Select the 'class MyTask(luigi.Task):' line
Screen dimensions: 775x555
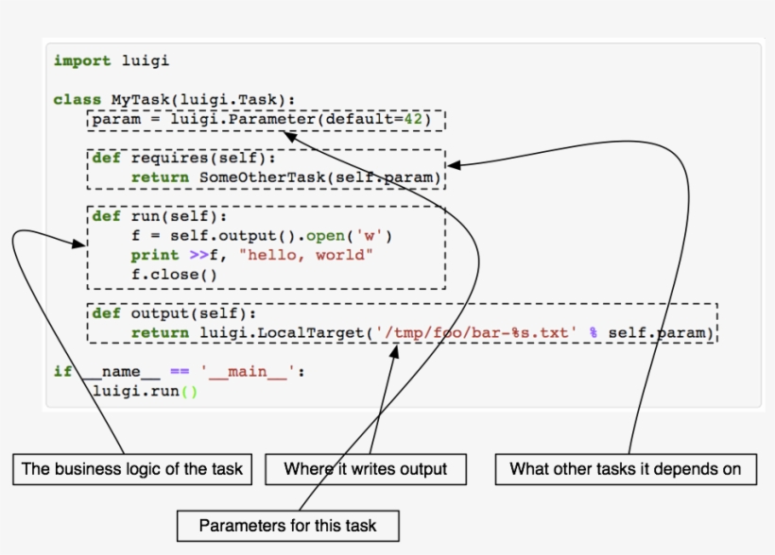coord(174,100)
